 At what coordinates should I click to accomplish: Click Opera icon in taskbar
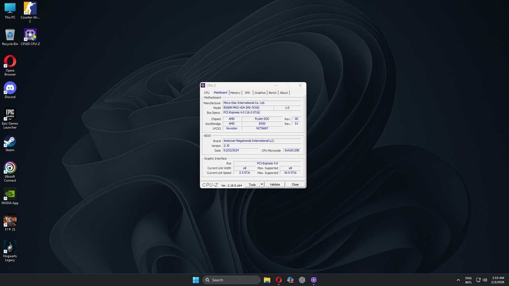click(278, 280)
